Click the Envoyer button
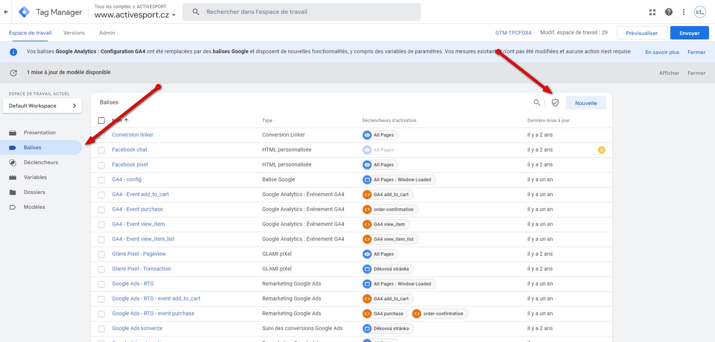The image size is (715, 342). pos(690,33)
